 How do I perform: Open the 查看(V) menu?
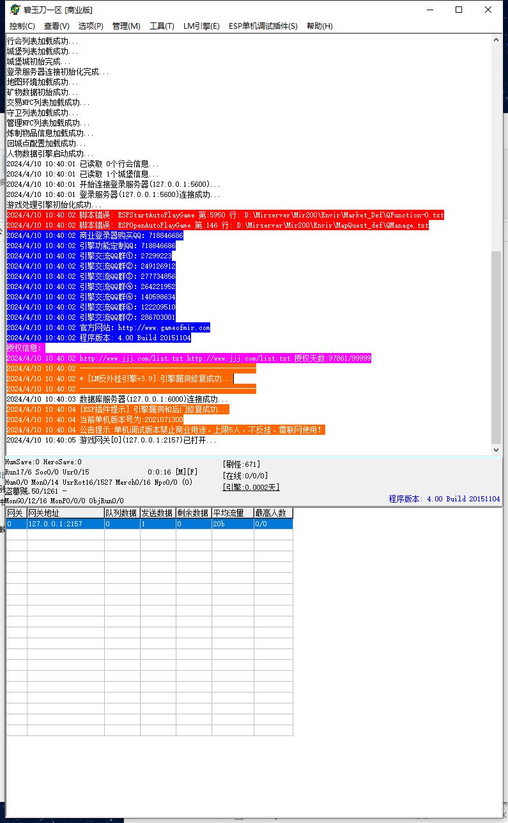[57, 26]
